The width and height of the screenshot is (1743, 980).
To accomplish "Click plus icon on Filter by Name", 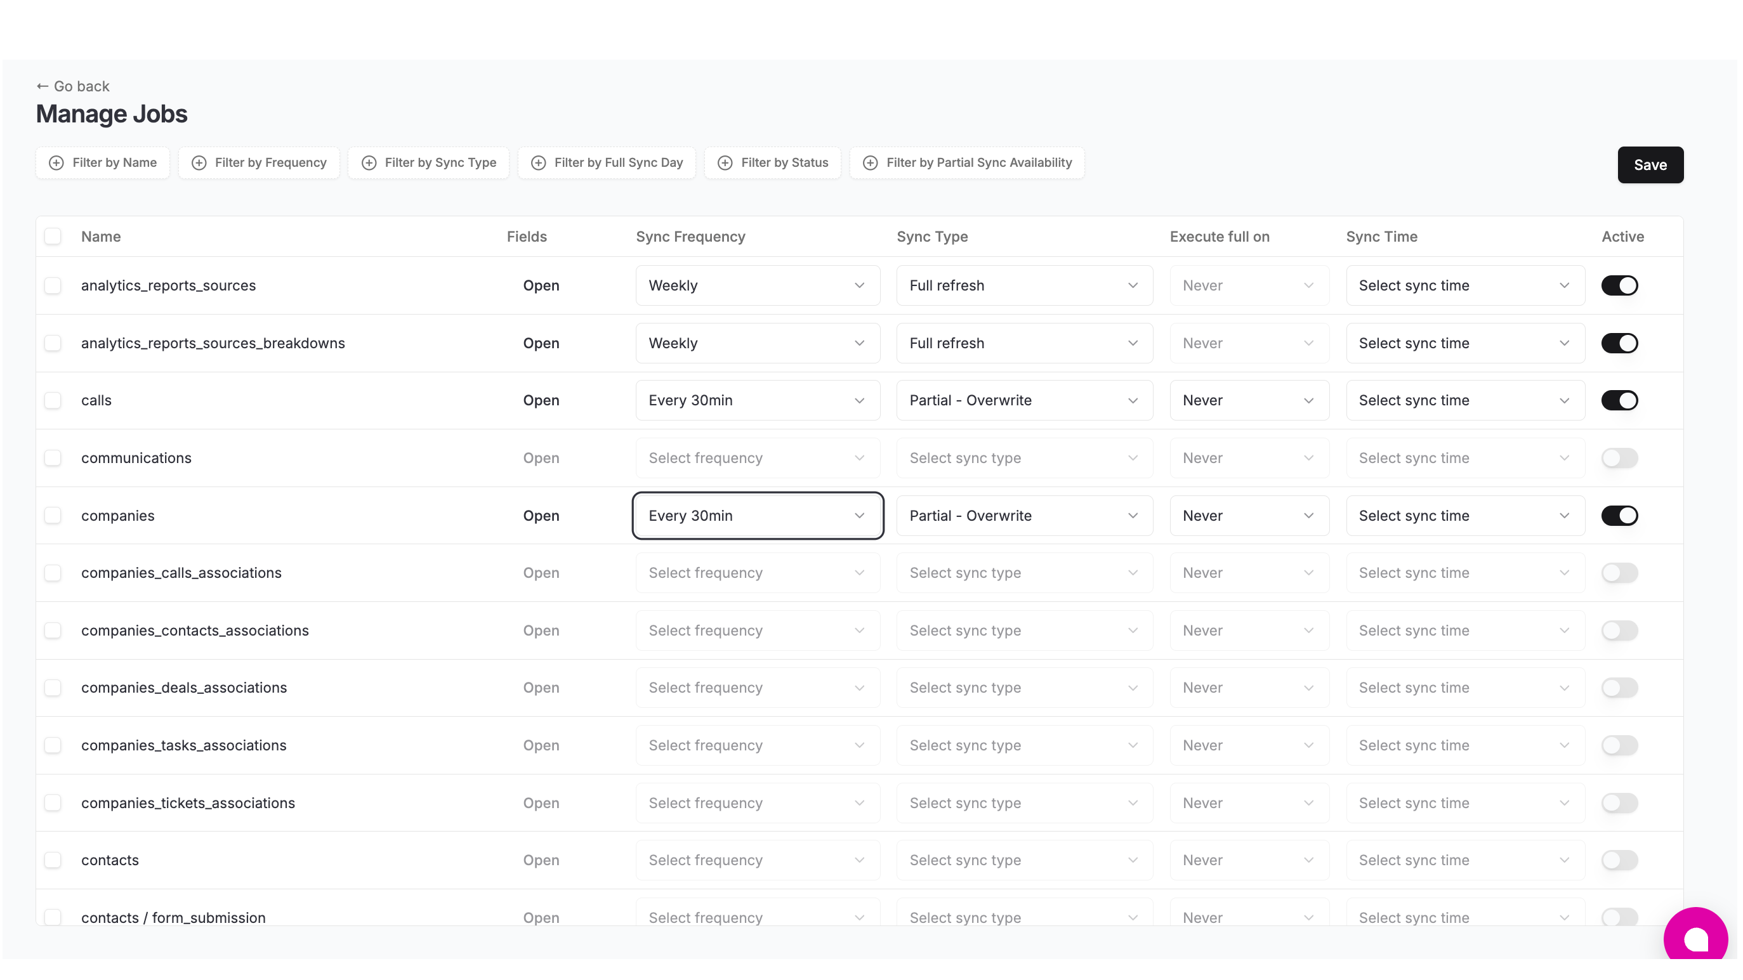I will click(x=57, y=163).
